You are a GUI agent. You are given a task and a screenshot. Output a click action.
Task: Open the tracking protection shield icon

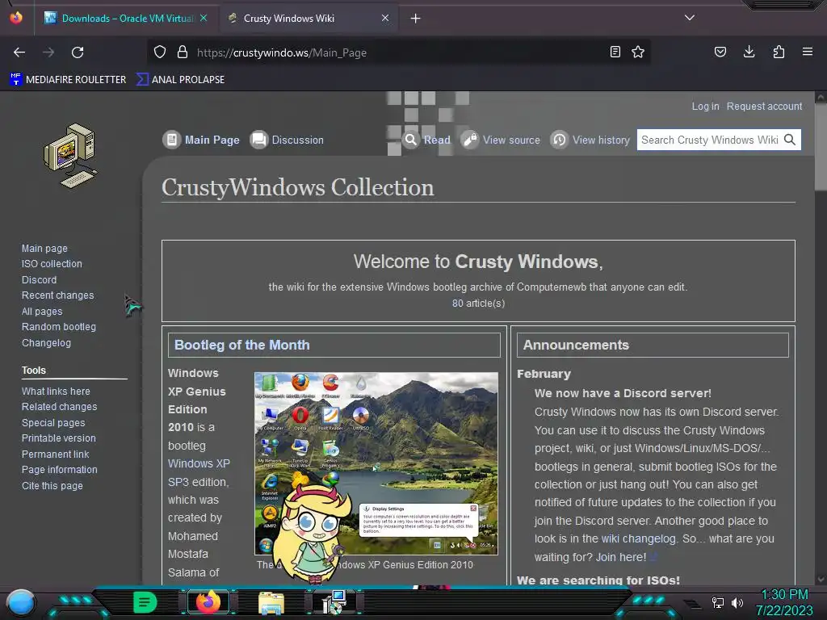coord(160,52)
